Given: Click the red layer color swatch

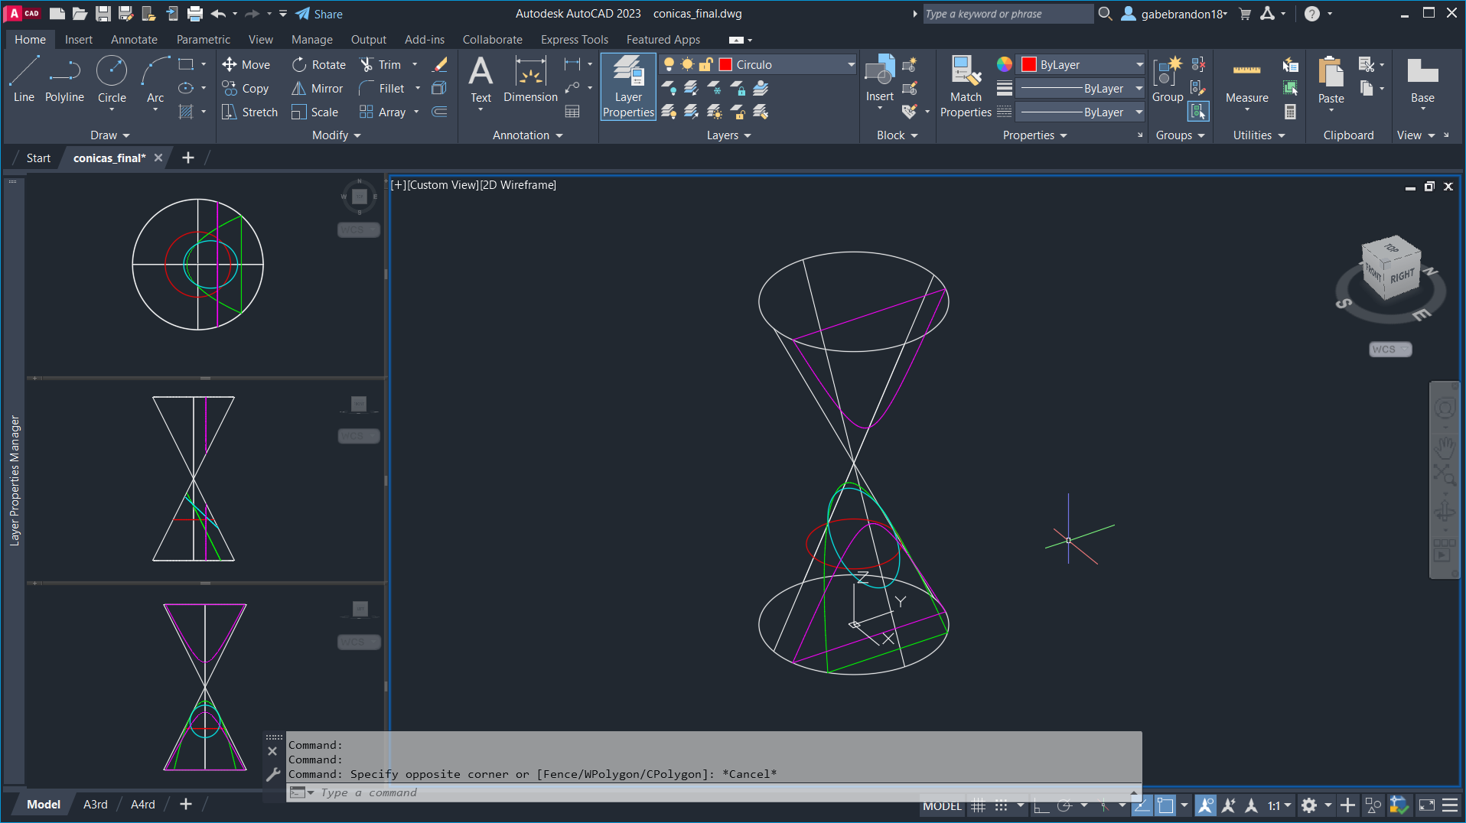Looking at the screenshot, I should (x=726, y=65).
